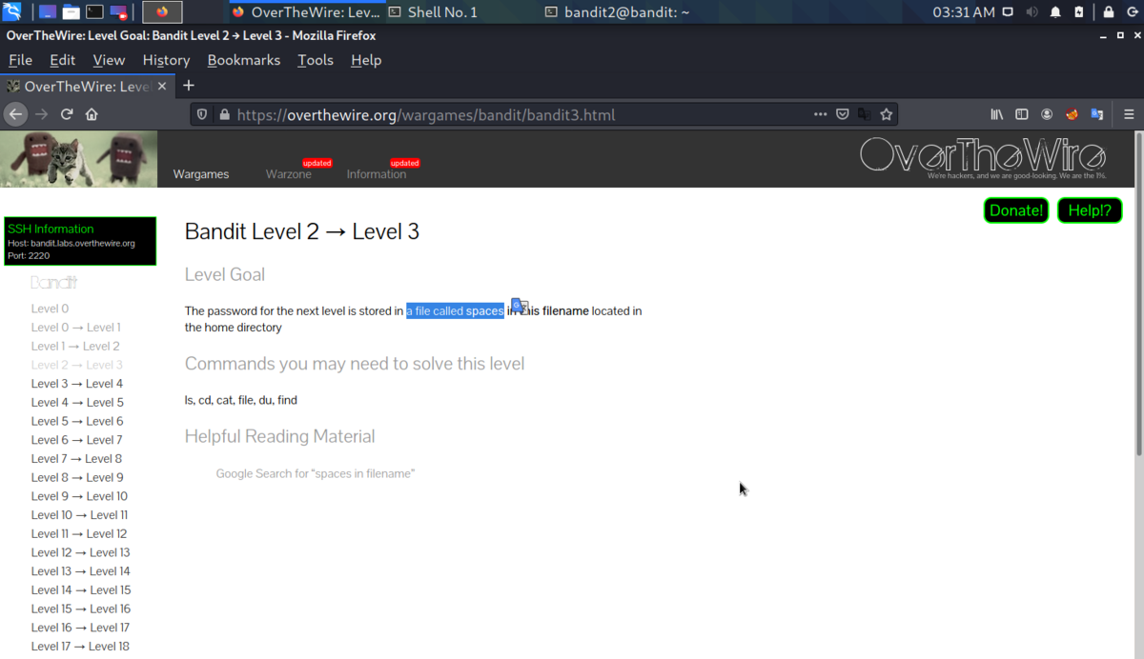Go to Level 9 → Level 10
Viewport: 1144px width, 659px height.
79,496
